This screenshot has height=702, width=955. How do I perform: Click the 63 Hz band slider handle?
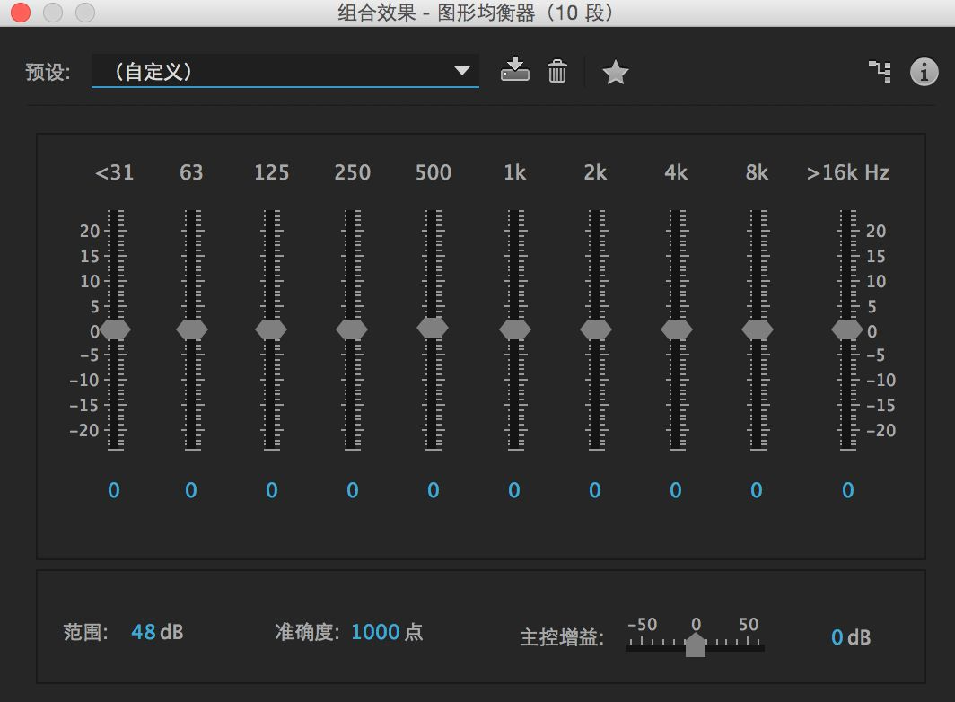tap(190, 329)
